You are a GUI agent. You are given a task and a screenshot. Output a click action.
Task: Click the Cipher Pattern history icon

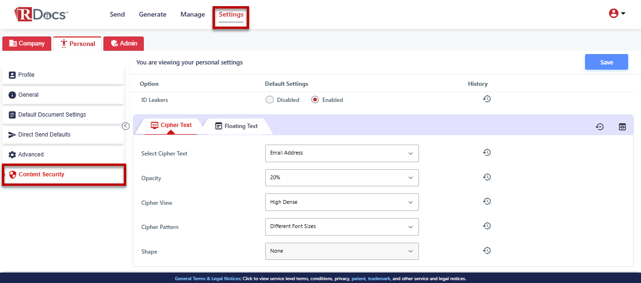[x=486, y=226]
